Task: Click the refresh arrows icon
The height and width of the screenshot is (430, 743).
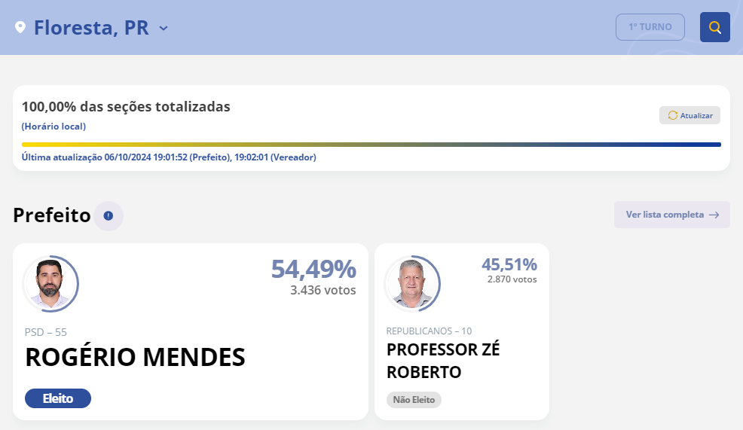Action: (x=672, y=115)
